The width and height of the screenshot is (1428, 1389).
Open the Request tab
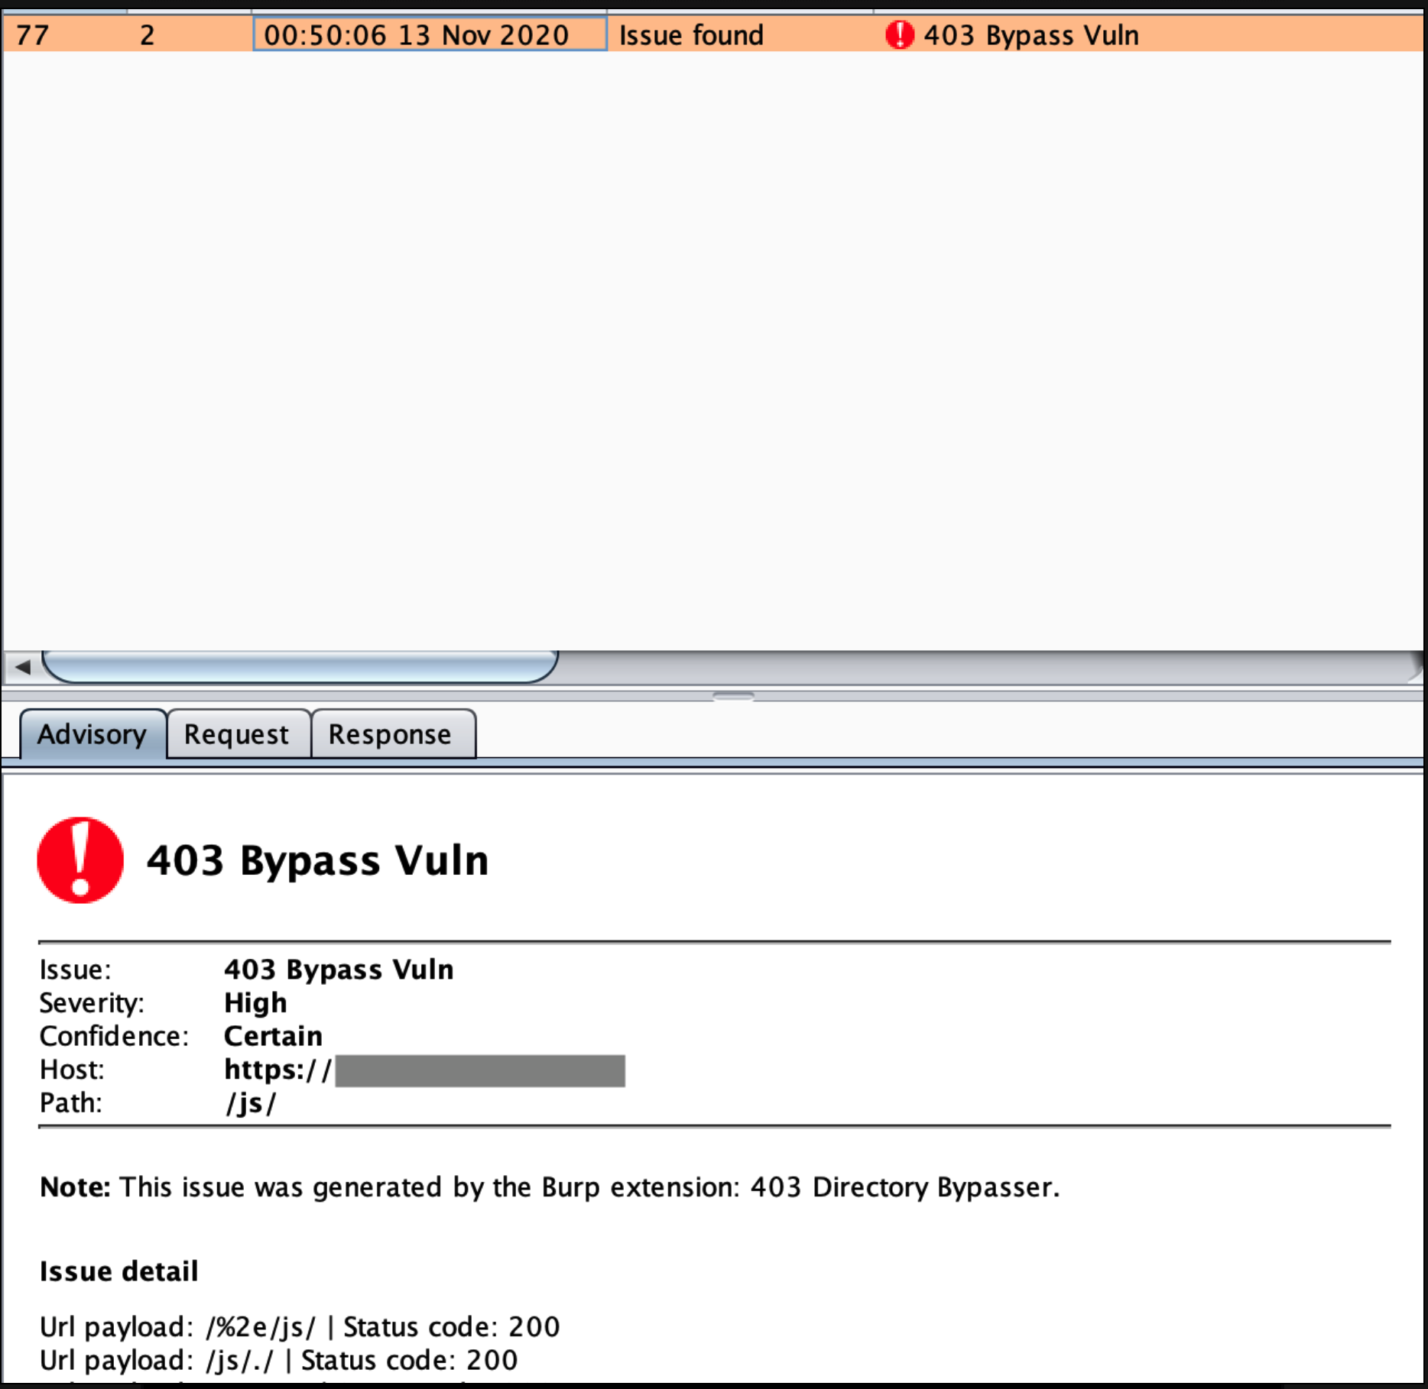236,734
